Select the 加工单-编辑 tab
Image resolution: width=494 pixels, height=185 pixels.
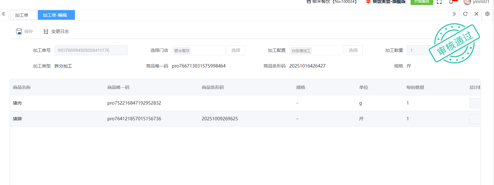[x=55, y=15]
